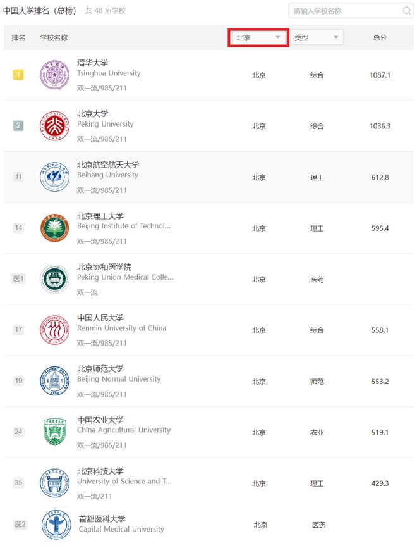
Task: Click the 总分 column header
Action: pos(380,37)
